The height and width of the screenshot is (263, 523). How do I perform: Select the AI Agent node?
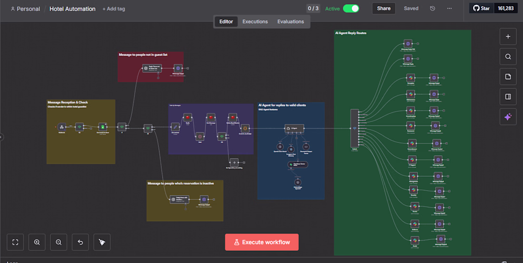(294, 128)
